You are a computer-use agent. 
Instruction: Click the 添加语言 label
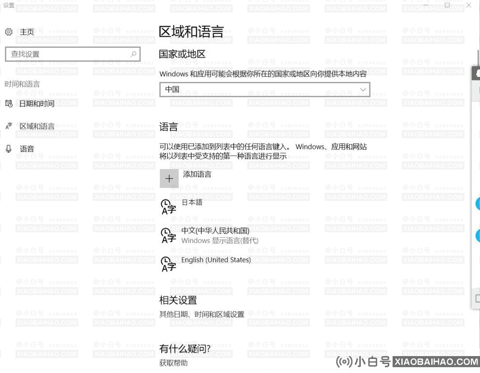pos(197,174)
